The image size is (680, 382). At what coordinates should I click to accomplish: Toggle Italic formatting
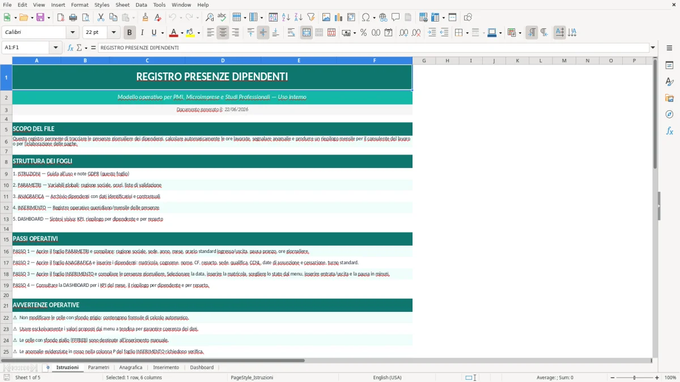click(142, 33)
